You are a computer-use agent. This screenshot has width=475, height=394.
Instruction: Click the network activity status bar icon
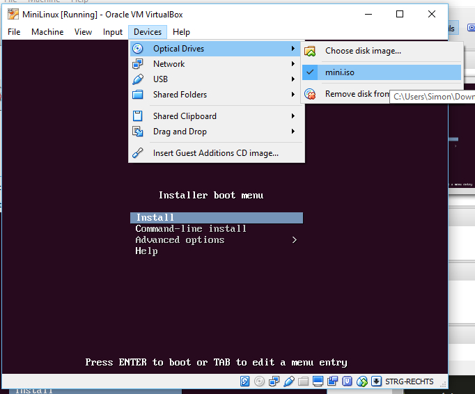point(274,381)
